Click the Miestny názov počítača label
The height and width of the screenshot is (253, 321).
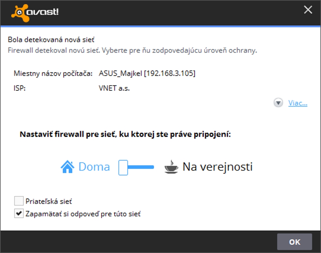tap(53, 73)
